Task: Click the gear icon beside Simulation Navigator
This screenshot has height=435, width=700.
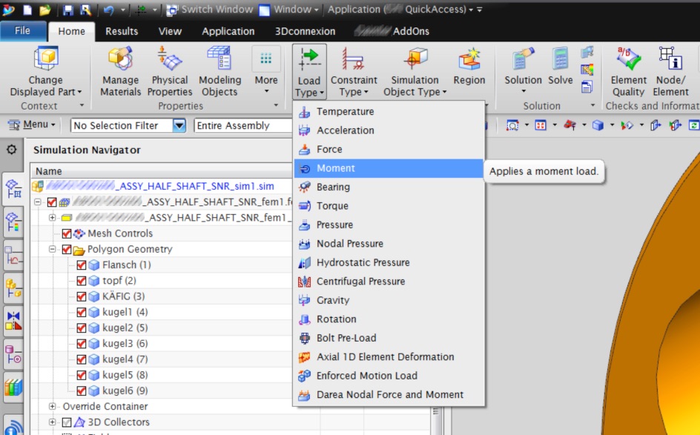Action: [12, 150]
